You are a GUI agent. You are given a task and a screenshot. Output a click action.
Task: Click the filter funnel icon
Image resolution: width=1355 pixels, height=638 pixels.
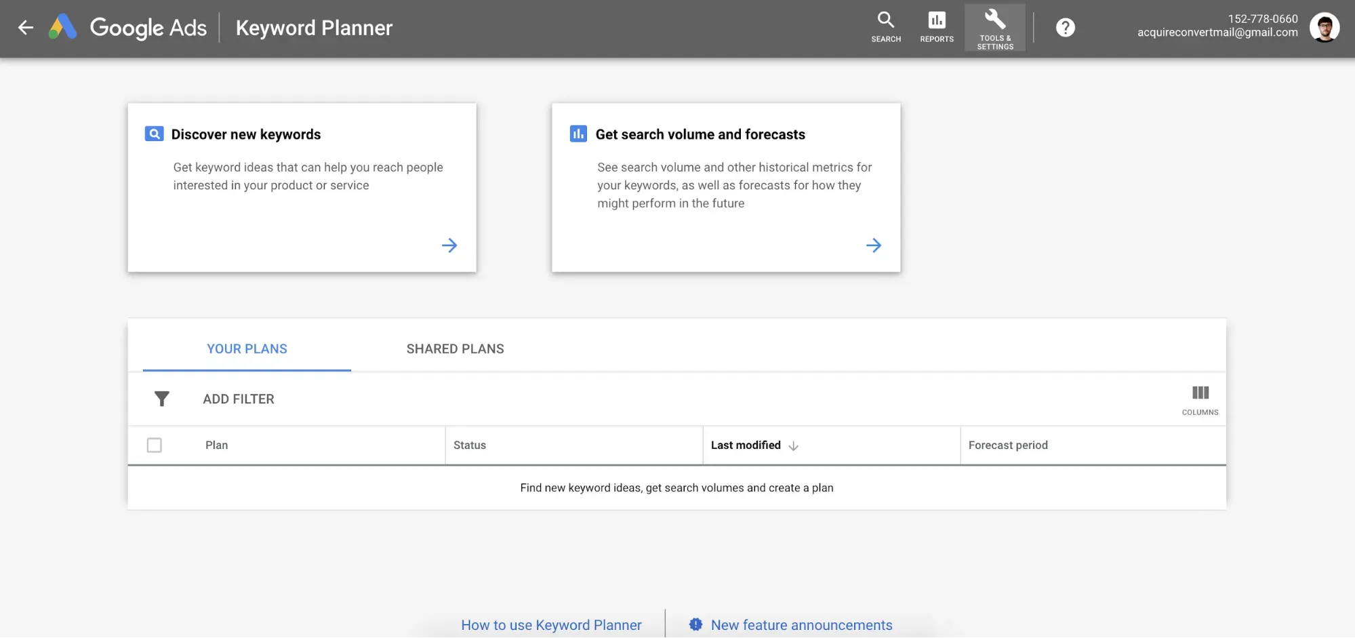click(161, 399)
